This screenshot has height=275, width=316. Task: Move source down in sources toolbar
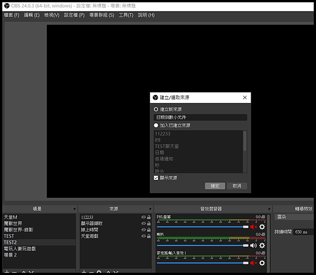[x=116, y=272]
